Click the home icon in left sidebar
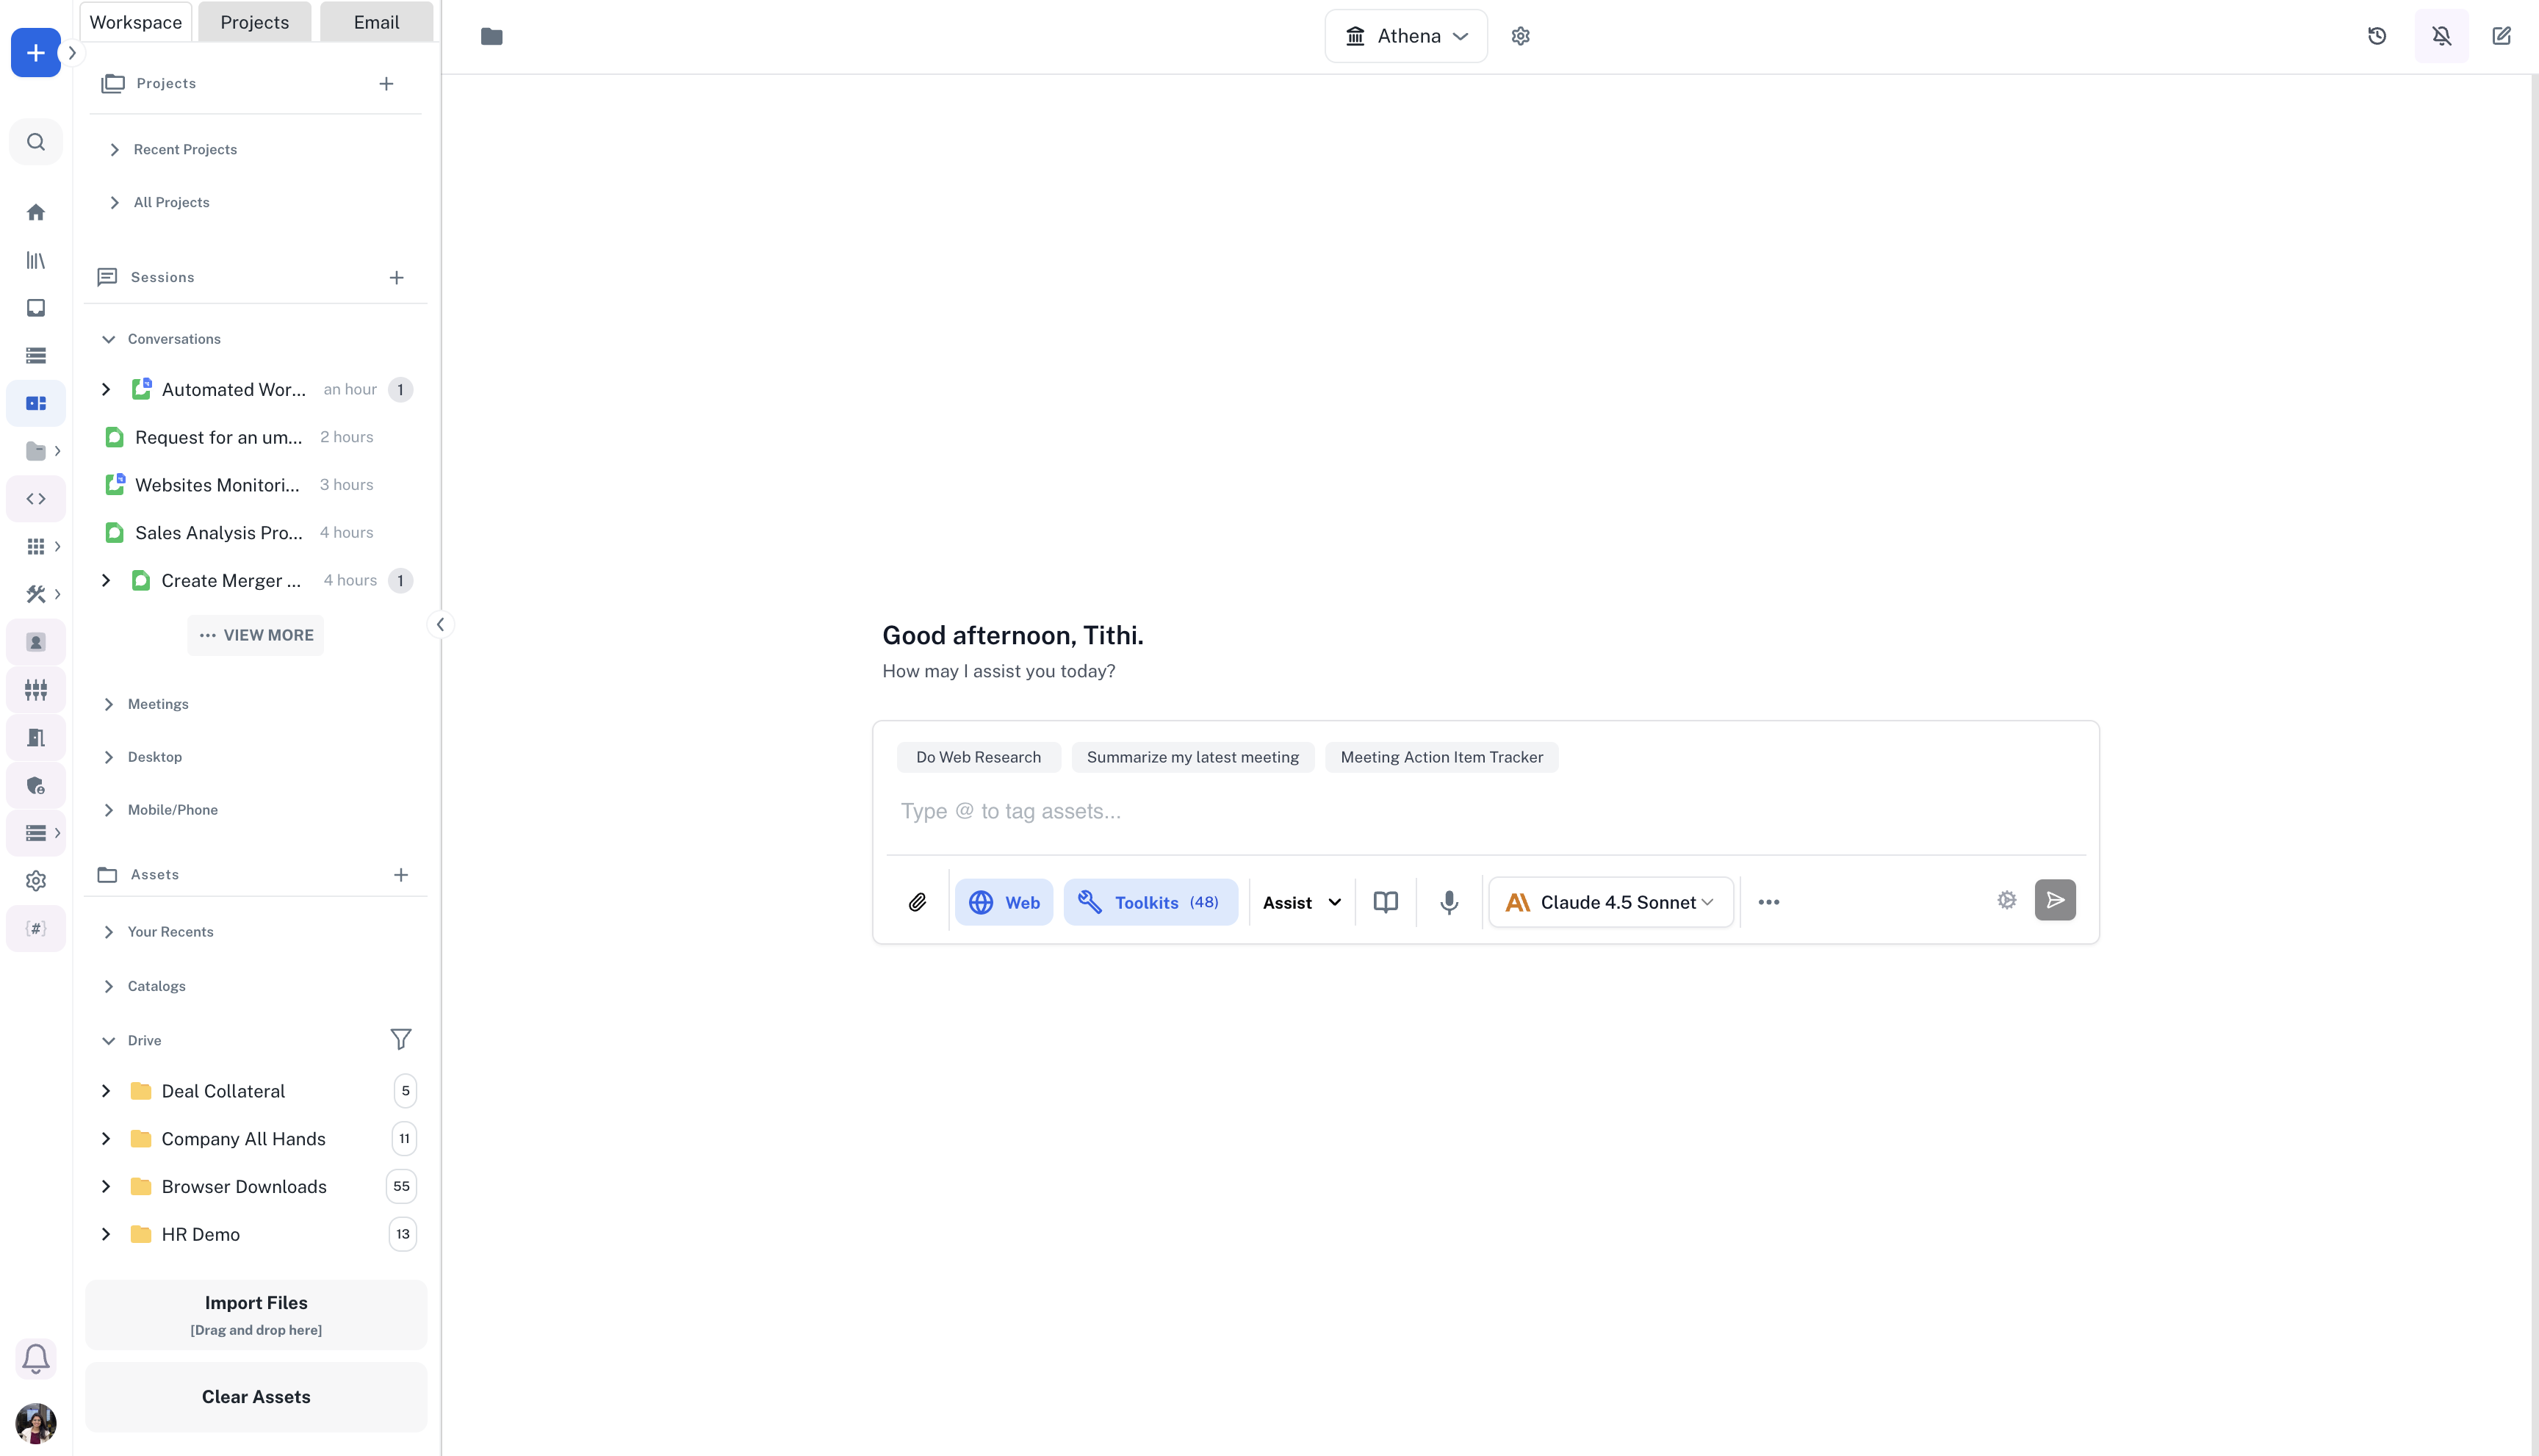The width and height of the screenshot is (2539, 1456). (x=36, y=212)
